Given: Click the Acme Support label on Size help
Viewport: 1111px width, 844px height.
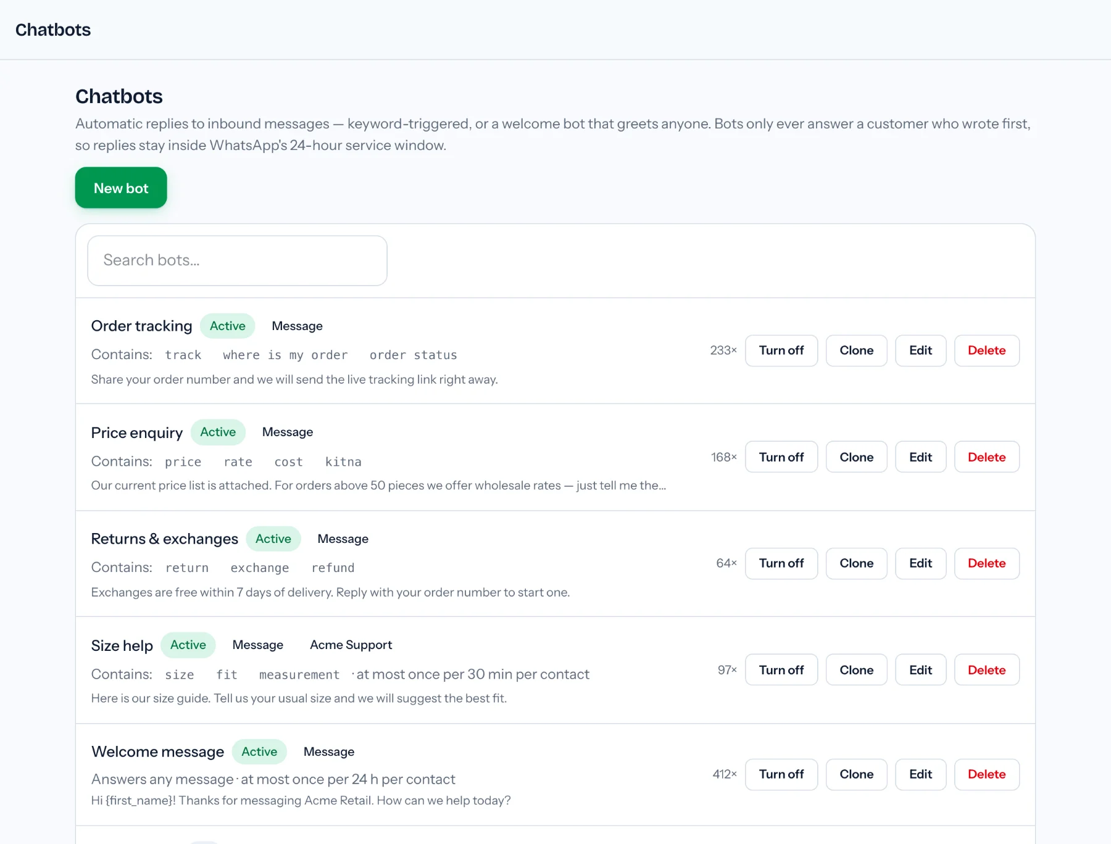Looking at the screenshot, I should [351, 645].
